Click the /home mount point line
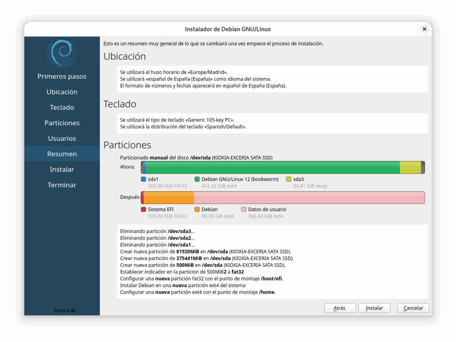This screenshot has width=456, height=342. click(198, 292)
